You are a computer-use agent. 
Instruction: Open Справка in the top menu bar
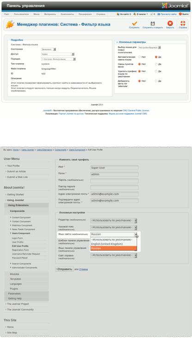(101, 14)
